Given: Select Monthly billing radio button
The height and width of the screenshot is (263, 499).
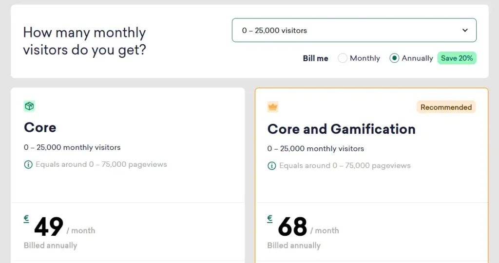Looking at the screenshot, I should (343, 58).
